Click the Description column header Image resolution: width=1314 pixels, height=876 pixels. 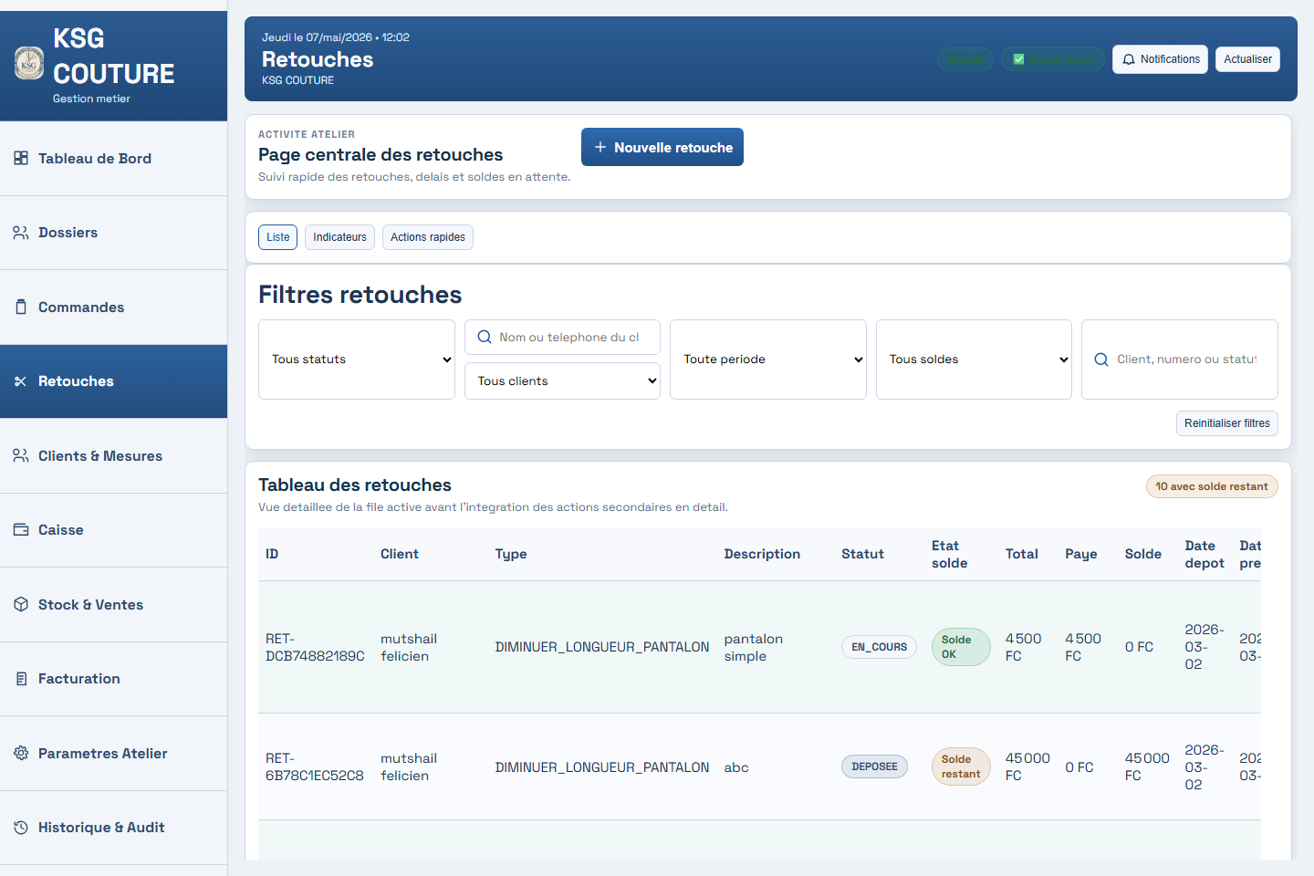tap(762, 554)
